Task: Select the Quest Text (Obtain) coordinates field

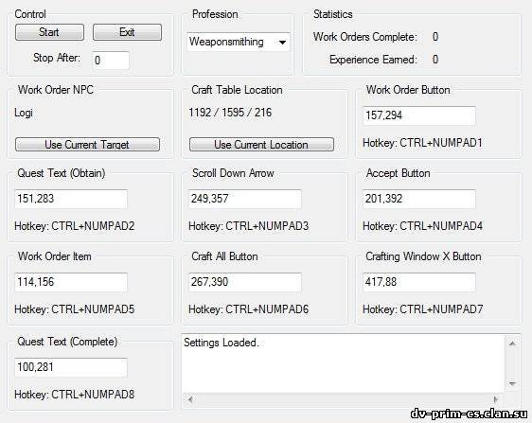Action: (x=71, y=199)
